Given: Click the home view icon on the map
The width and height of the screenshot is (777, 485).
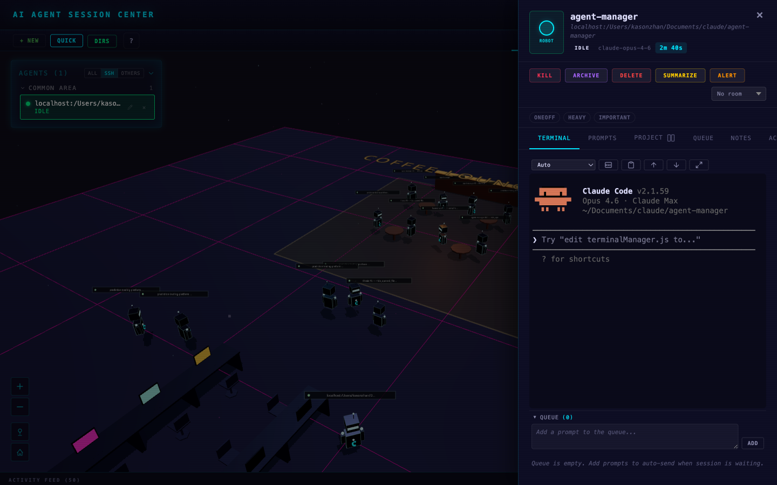Looking at the screenshot, I should coord(19,452).
